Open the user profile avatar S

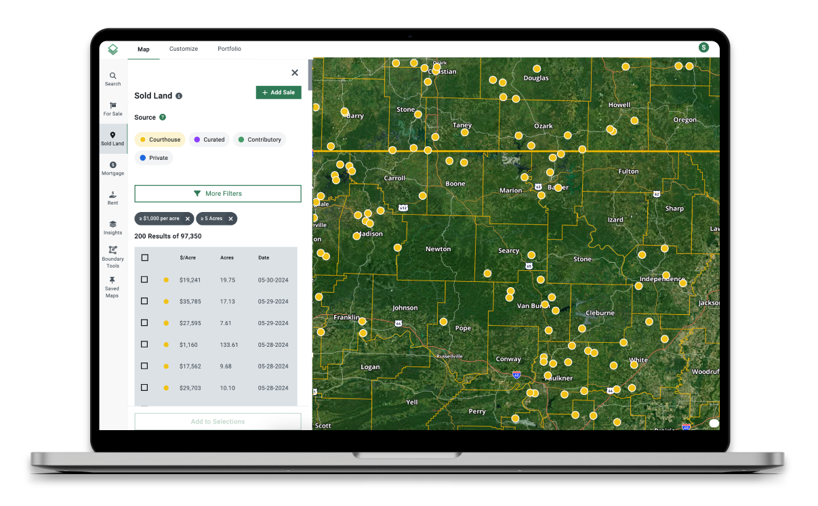pyautogui.click(x=703, y=47)
